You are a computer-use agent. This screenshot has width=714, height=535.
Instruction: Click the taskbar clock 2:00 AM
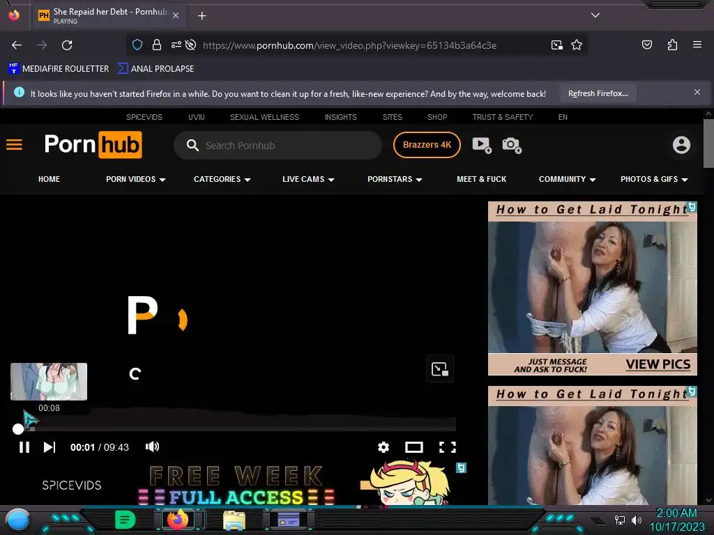(x=676, y=513)
